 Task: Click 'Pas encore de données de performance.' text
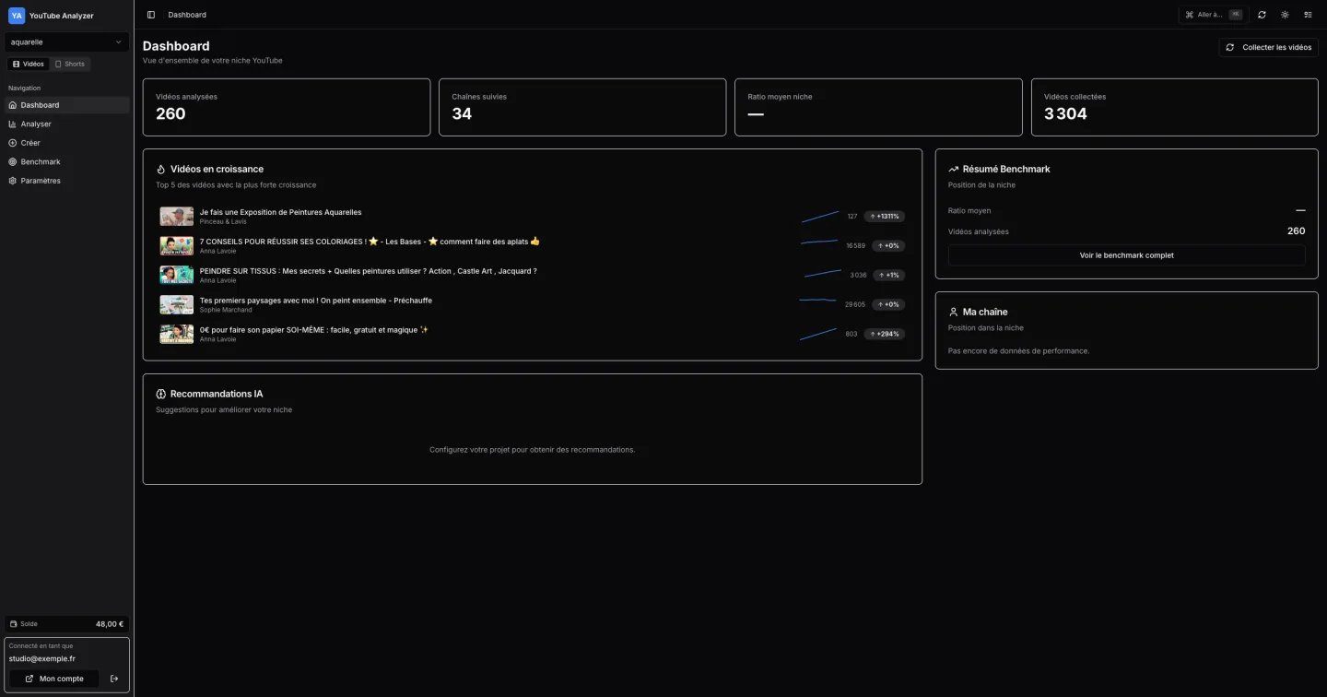pos(1019,351)
